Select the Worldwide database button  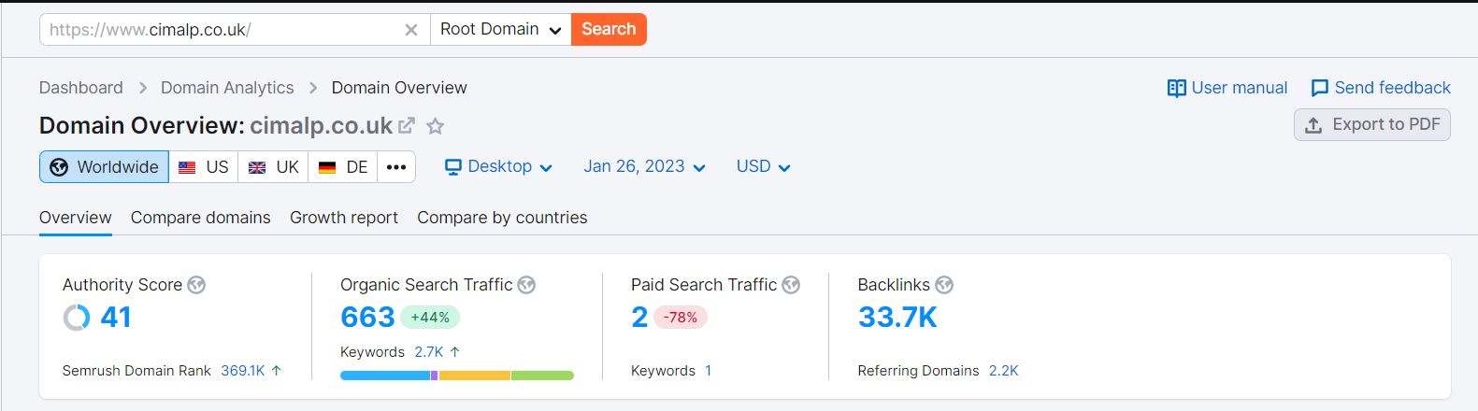(x=104, y=167)
